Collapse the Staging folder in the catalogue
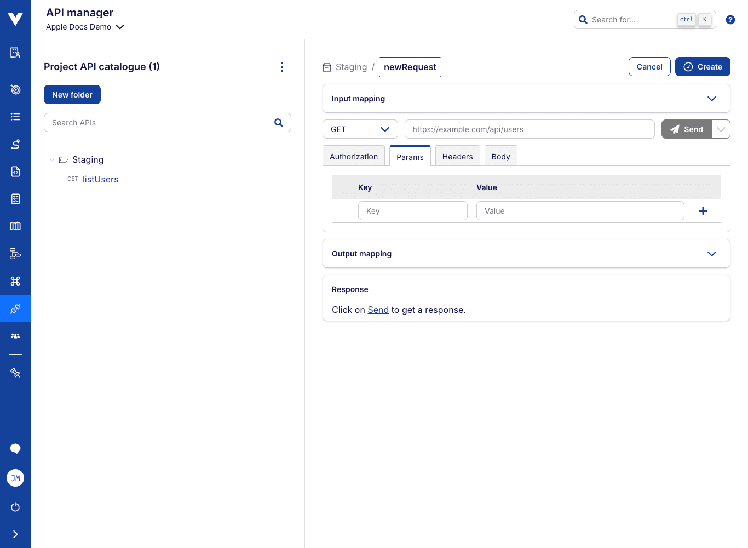The image size is (748, 548). 52,159
